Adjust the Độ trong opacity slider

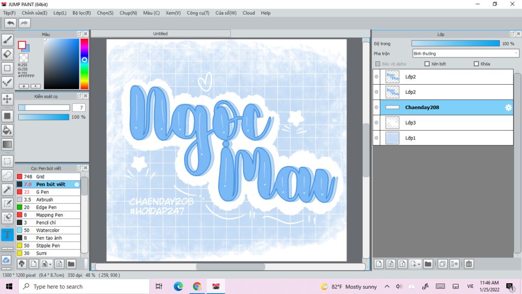tap(455, 44)
